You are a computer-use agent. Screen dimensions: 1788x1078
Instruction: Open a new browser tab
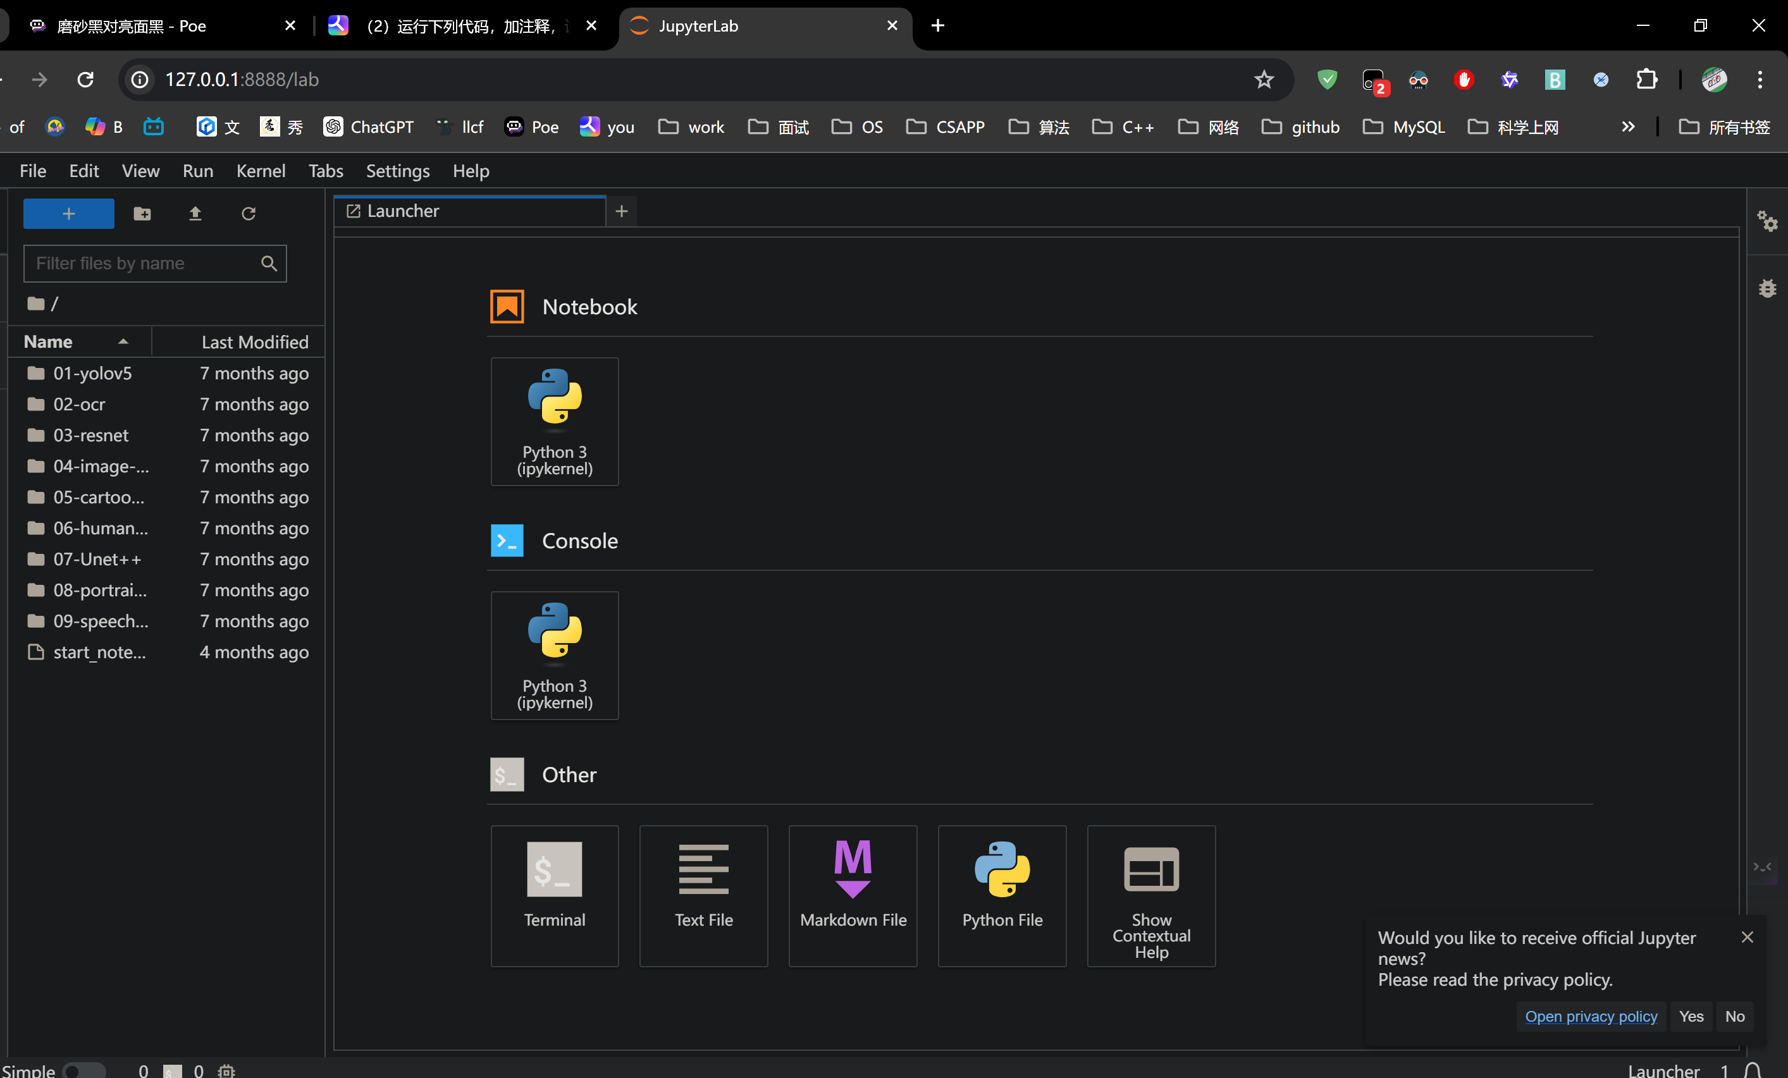click(x=937, y=26)
